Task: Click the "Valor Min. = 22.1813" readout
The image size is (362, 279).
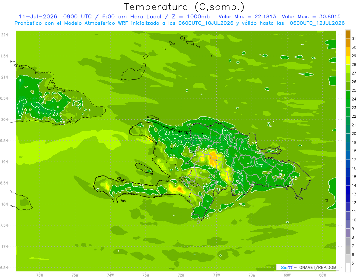Action: [247, 17]
